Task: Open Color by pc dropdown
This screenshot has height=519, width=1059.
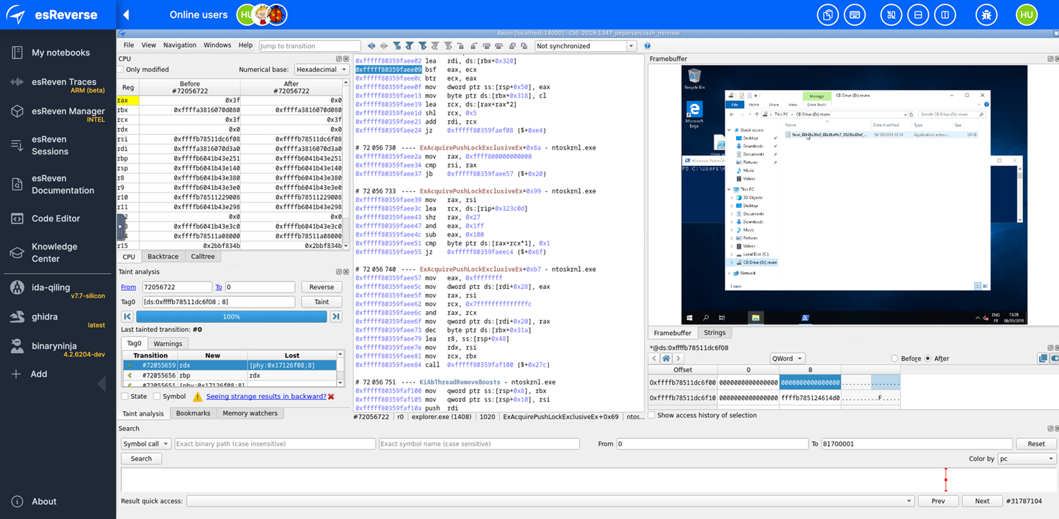Action: pyautogui.click(x=1027, y=459)
